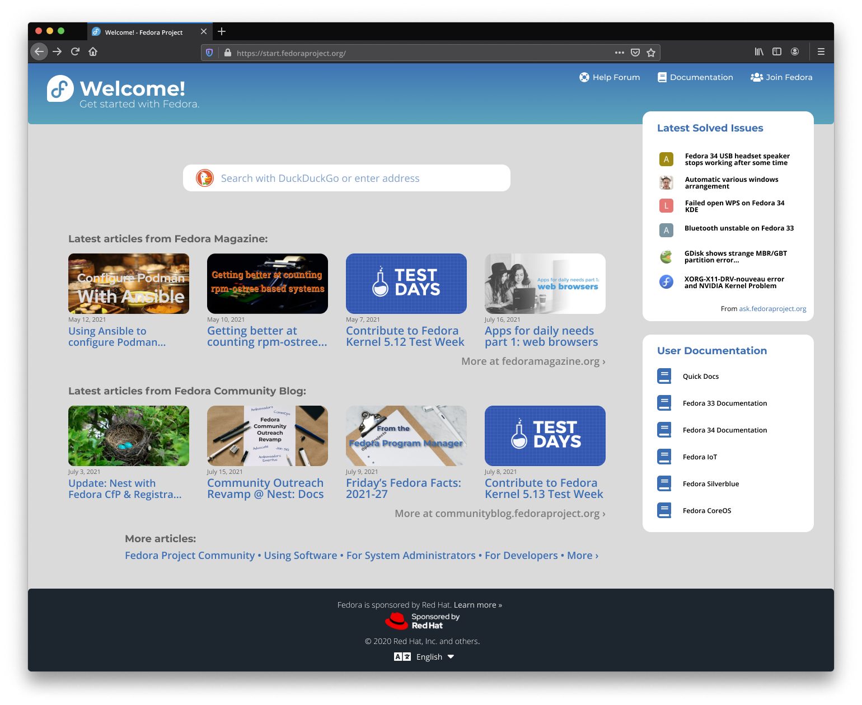Image resolution: width=862 pixels, height=705 pixels.
Task: Open Using Ansible to configure Podman article
Action: click(117, 337)
